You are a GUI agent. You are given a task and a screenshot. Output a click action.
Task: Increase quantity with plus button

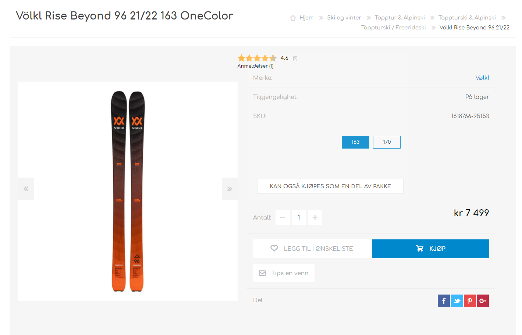point(315,218)
